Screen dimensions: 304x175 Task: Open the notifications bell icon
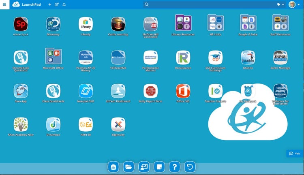tap(64, 4)
